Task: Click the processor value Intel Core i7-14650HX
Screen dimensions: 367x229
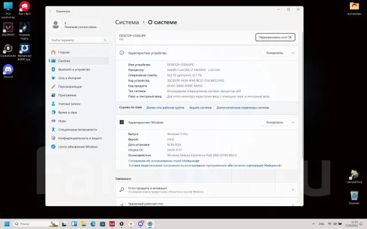Action: point(194,70)
